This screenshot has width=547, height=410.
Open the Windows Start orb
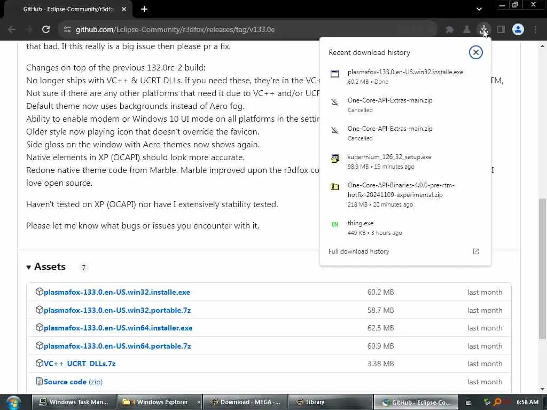pos(13,403)
